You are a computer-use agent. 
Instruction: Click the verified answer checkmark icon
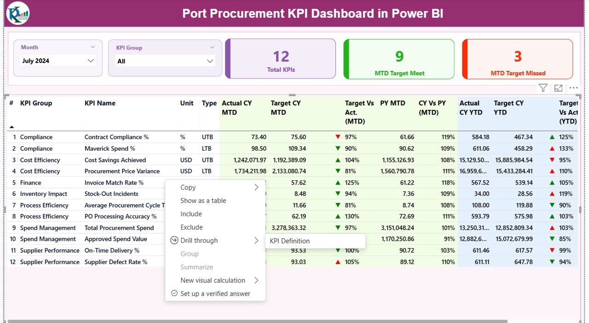tap(174, 294)
